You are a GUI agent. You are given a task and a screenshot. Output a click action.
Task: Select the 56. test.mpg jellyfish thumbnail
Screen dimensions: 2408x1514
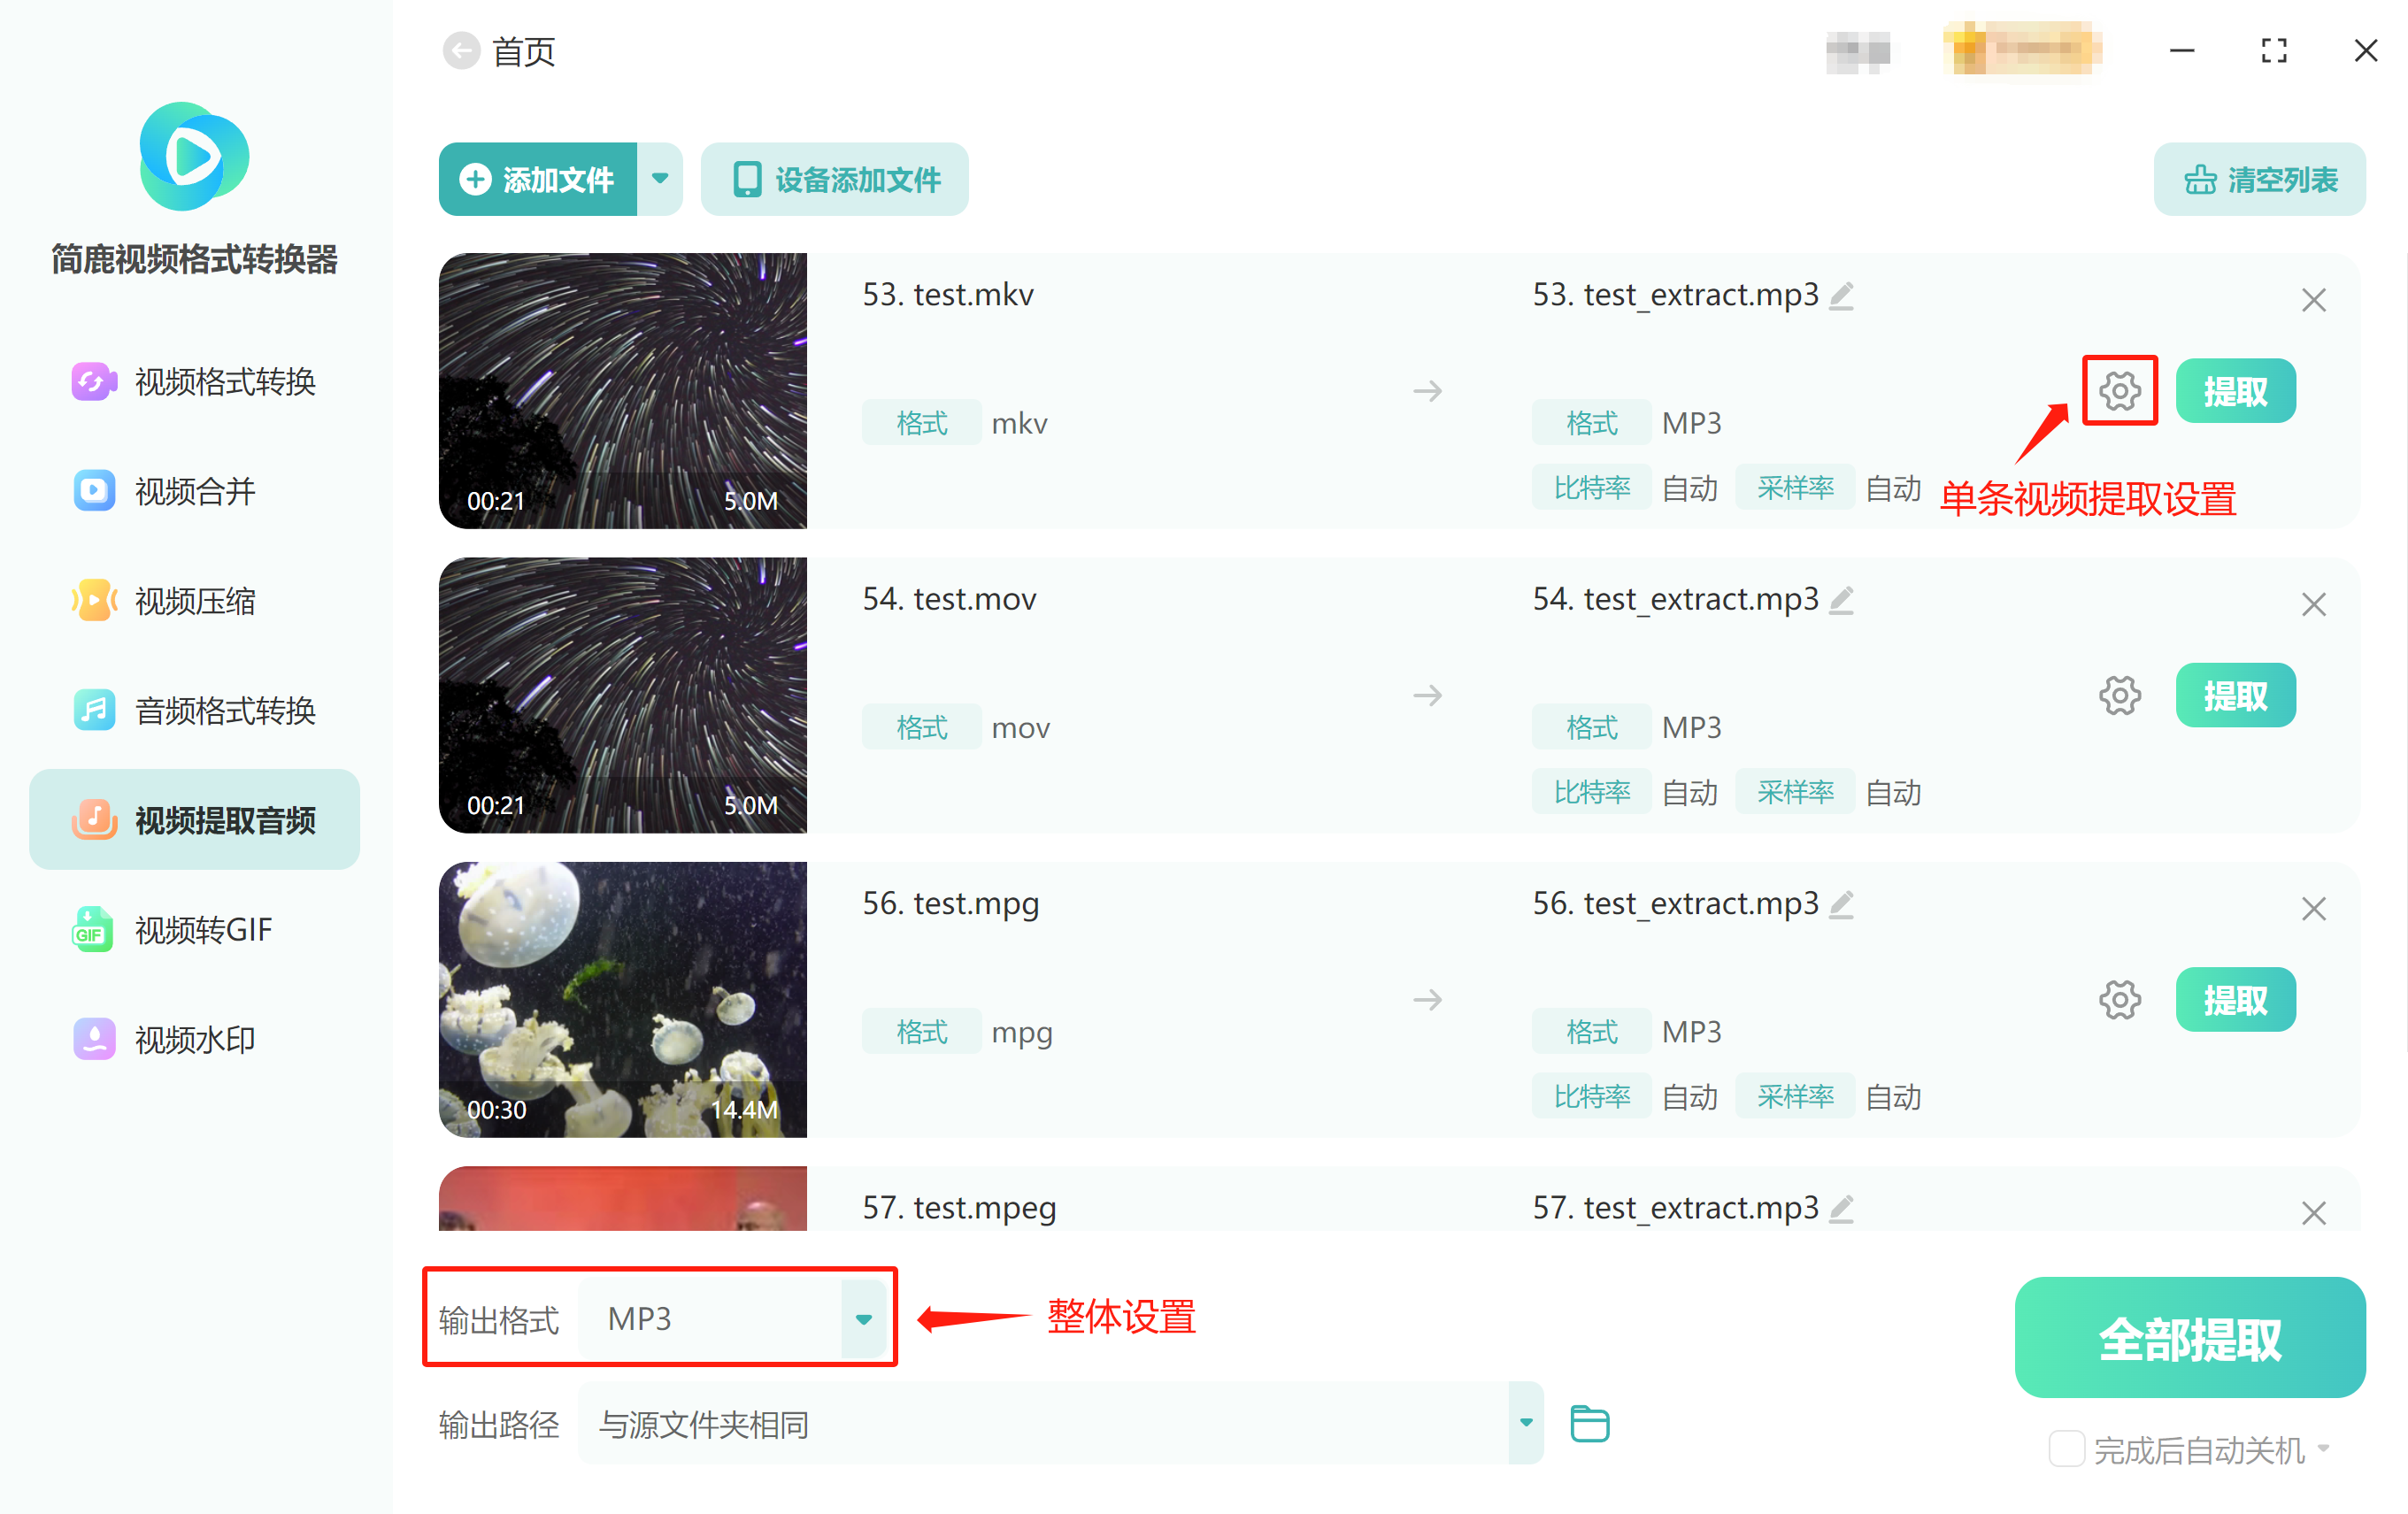click(x=622, y=999)
